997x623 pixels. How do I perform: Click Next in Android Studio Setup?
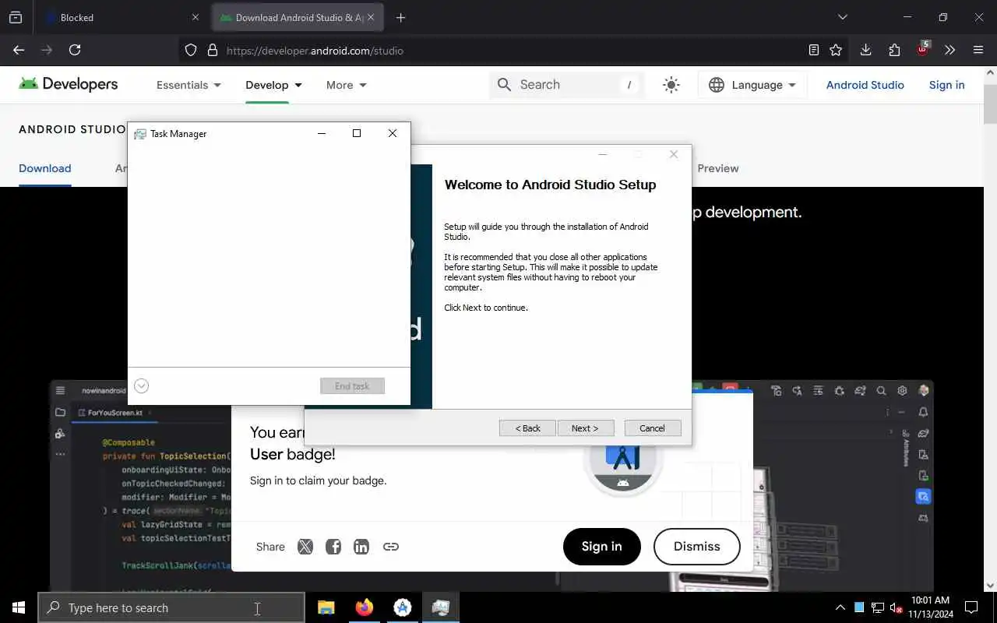pos(585,428)
